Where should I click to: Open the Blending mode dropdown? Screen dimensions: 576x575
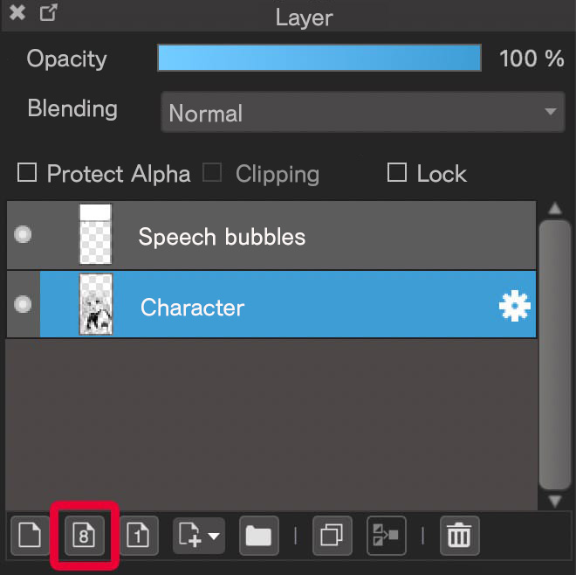point(363,112)
